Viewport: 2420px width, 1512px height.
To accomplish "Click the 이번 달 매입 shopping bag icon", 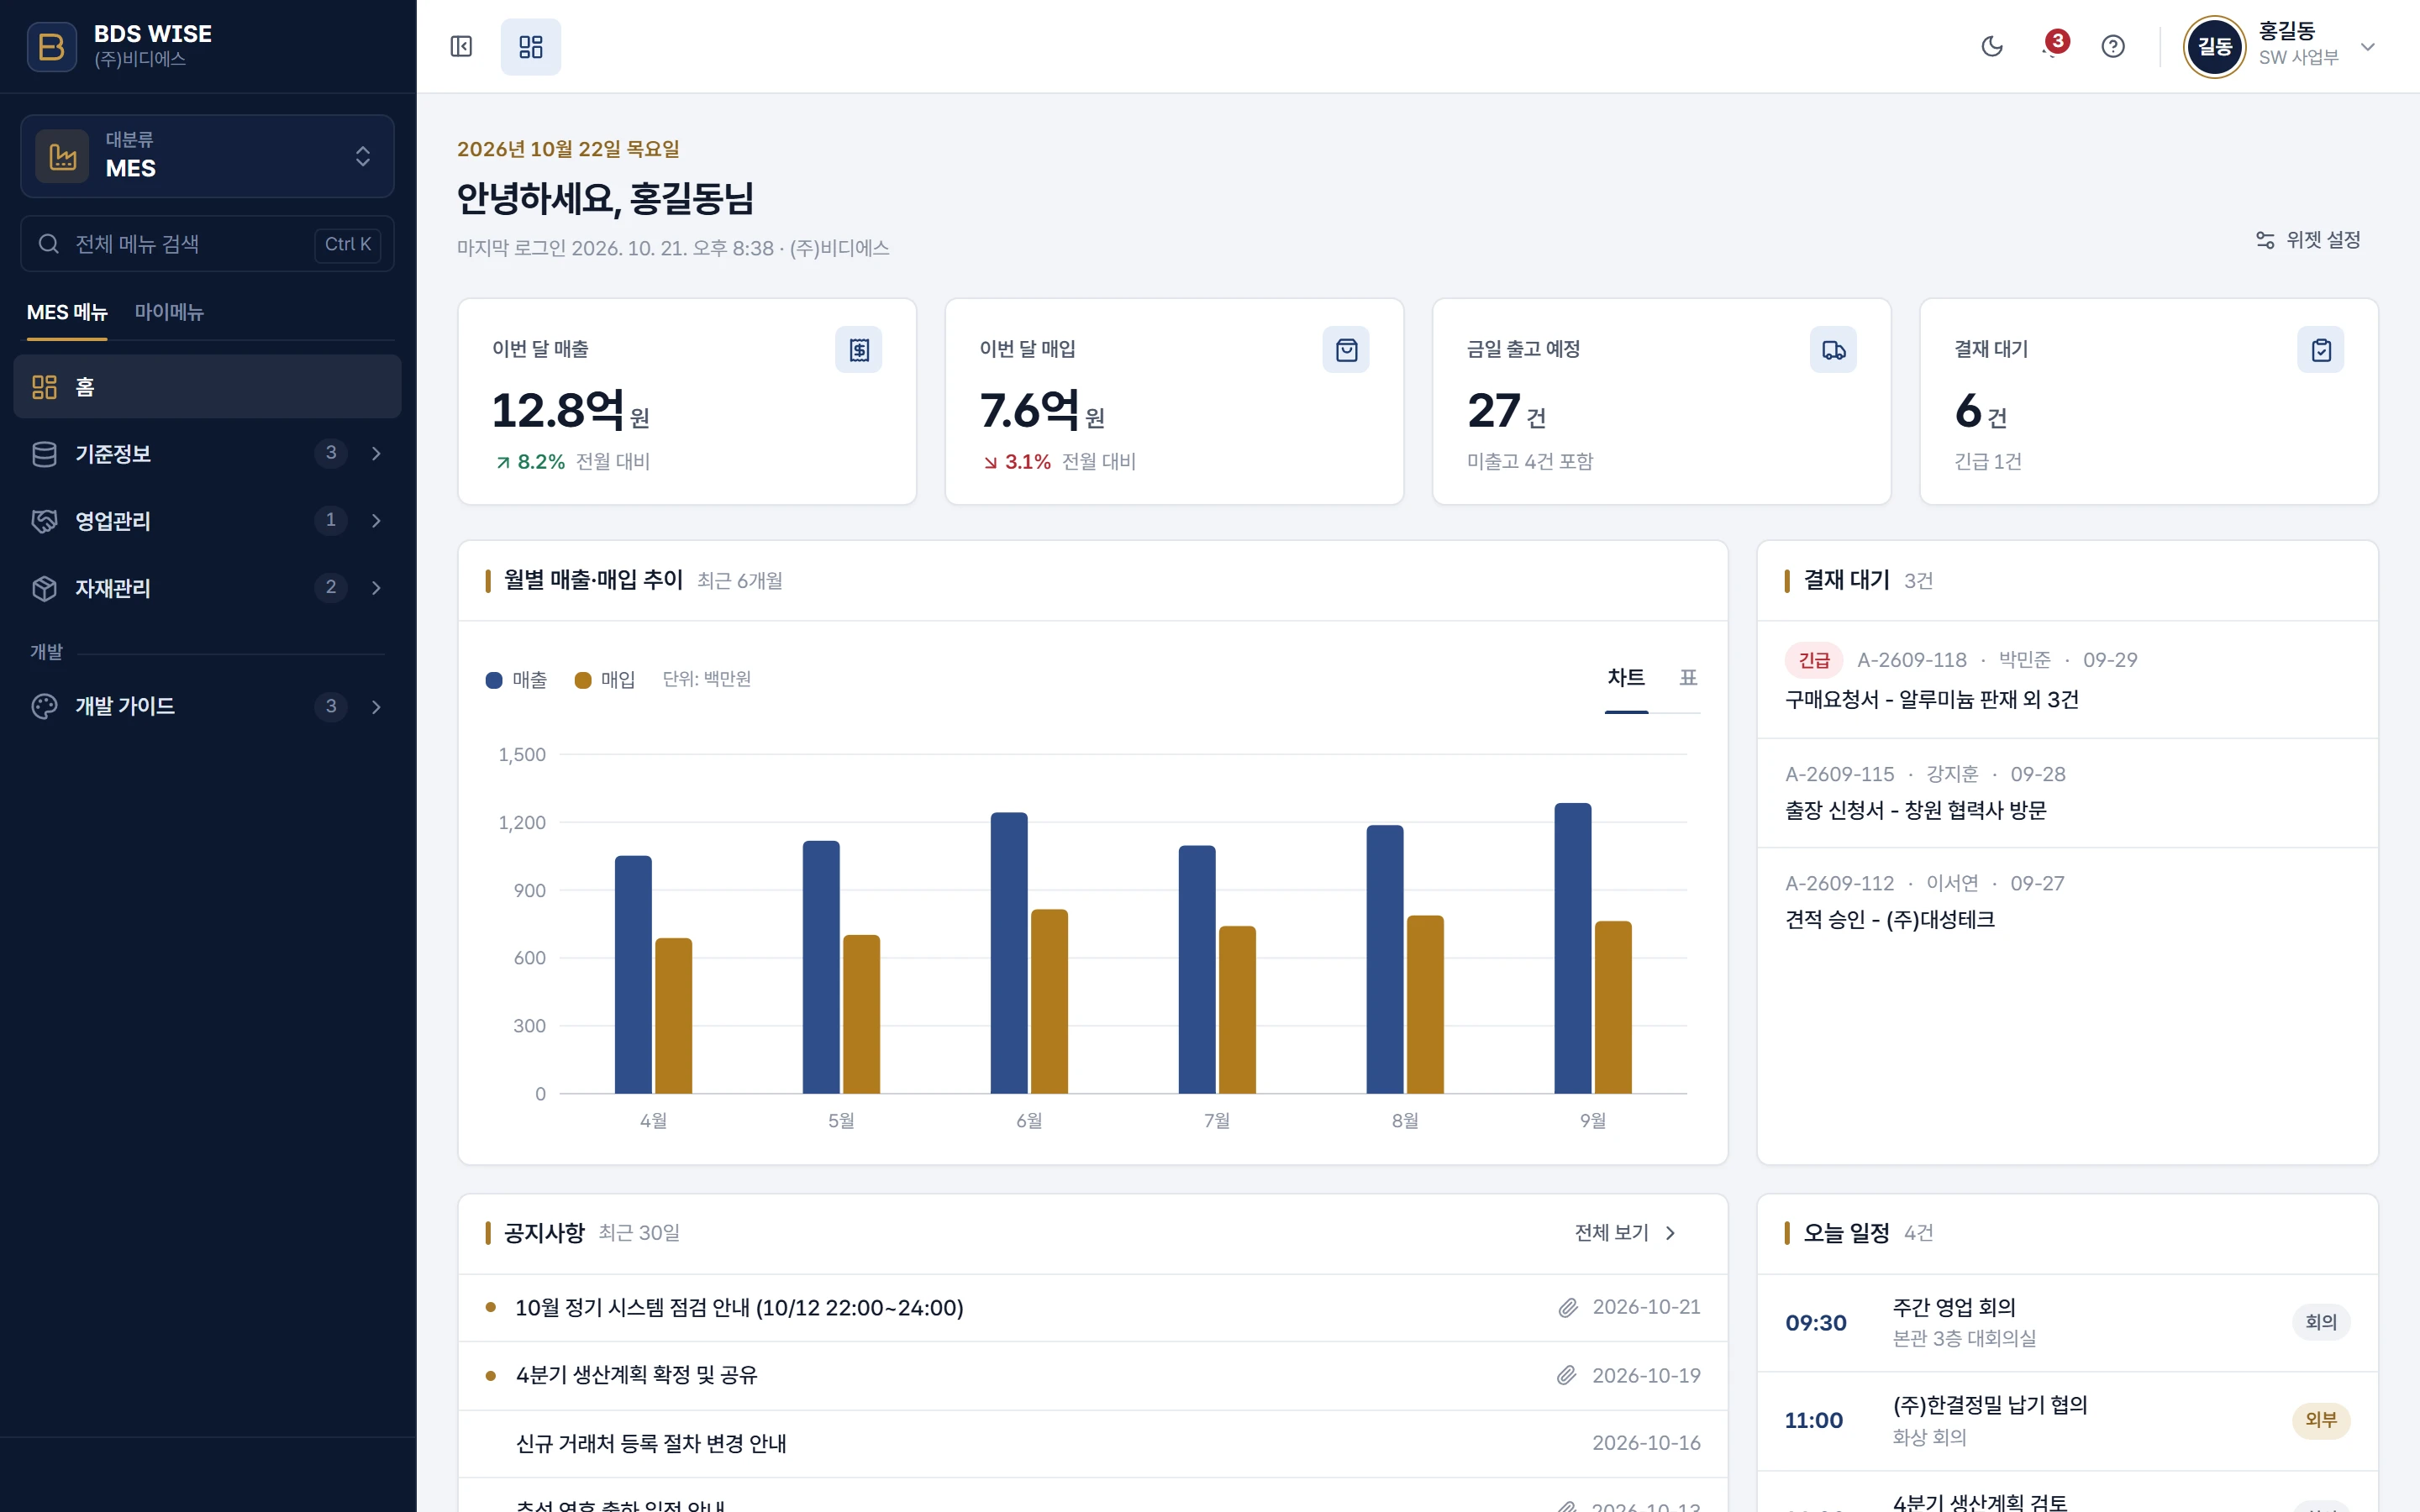I will (1346, 350).
